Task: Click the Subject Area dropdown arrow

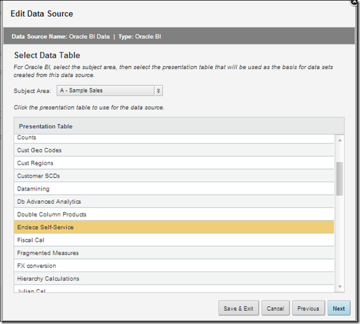Action: pos(158,91)
